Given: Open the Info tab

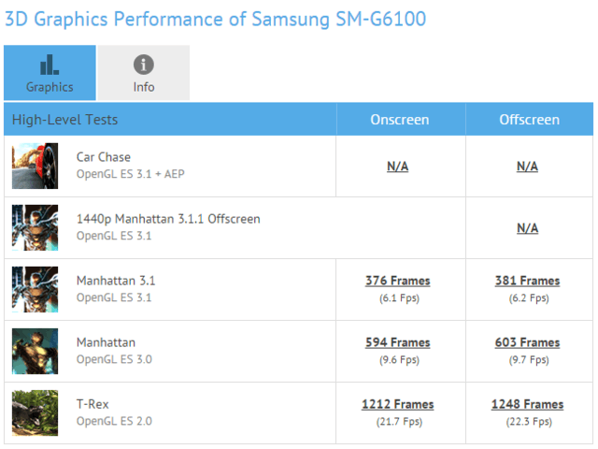Looking at the screenshot, I should click(143, 73).
